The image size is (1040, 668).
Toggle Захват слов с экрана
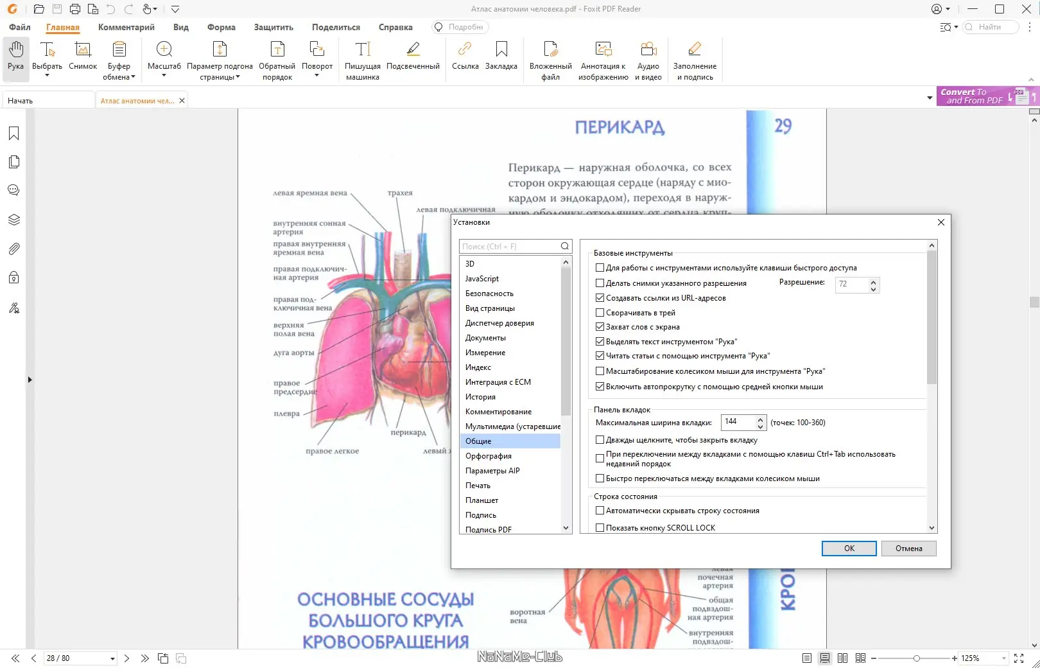600,327
